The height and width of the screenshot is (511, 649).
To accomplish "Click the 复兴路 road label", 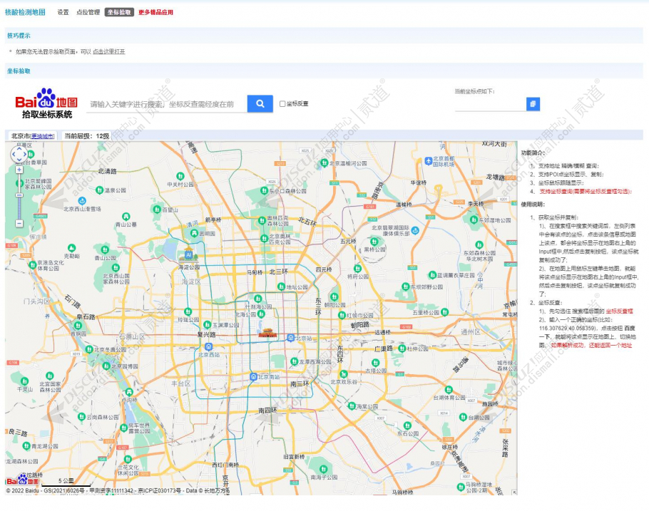I will click(206, 334).
